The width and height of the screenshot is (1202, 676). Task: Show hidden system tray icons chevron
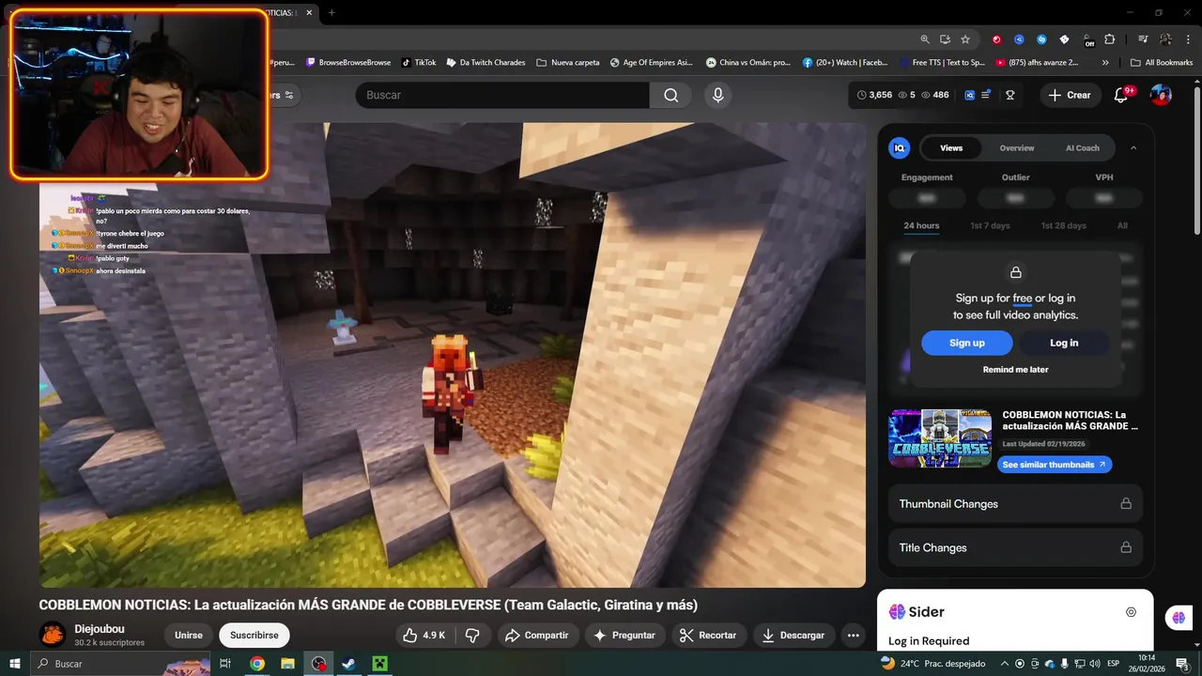[x=1005, y=664]
